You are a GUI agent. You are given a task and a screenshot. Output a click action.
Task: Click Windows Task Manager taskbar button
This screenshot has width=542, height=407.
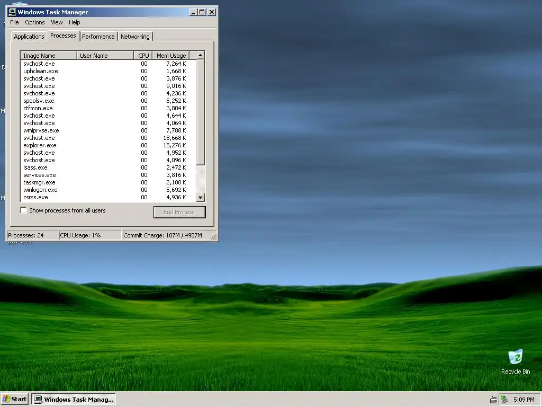tap(74, 399)
